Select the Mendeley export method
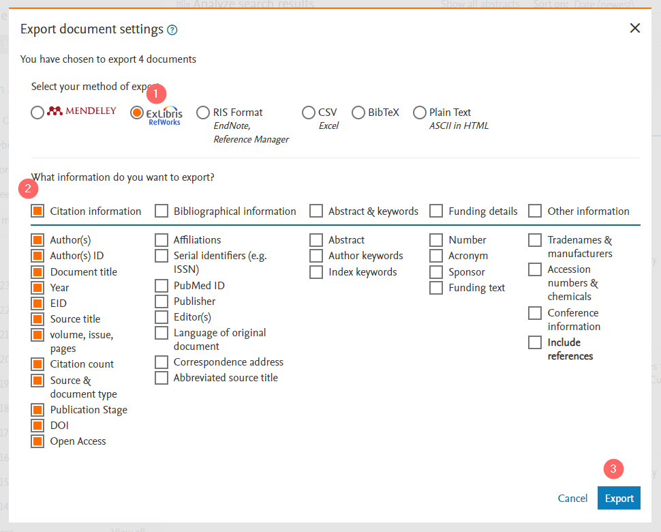Viewport: 661px width, 532px height. click(37, 113)
